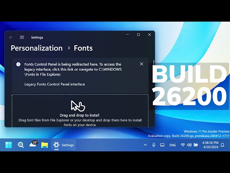Open the clock and date flyout
This screenshot has width=230, height=173.
[x=210, y=145]
